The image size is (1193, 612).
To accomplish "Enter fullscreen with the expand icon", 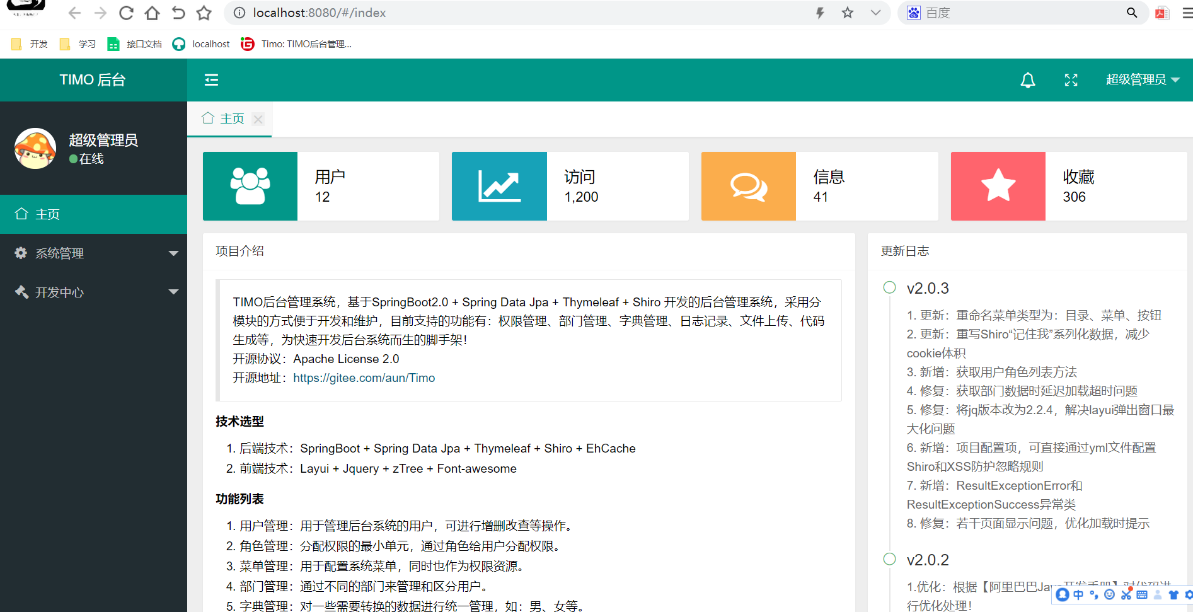I will pos(1071,80).
